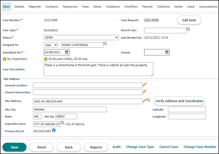This screenshot has height=154, width=219.
Task: Click the State field WA
Action: tap(37, 116)
